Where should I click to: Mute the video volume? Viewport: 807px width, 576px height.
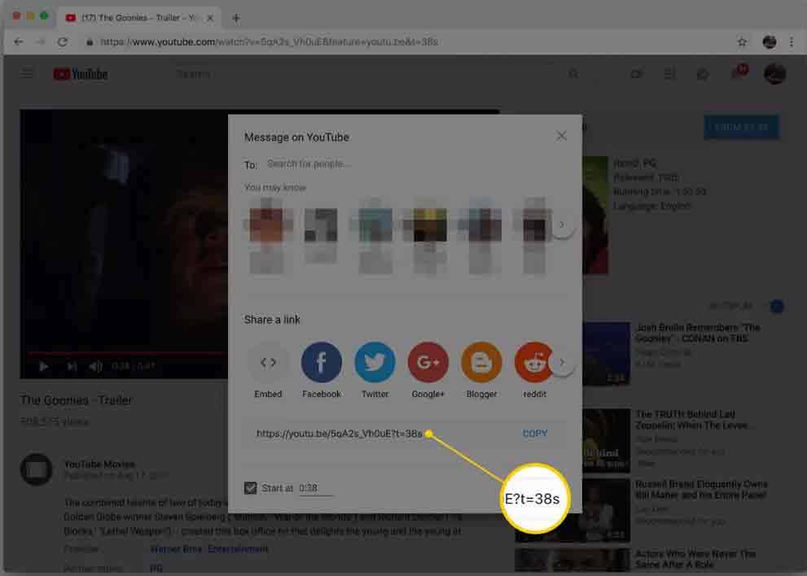pos(96,366)
